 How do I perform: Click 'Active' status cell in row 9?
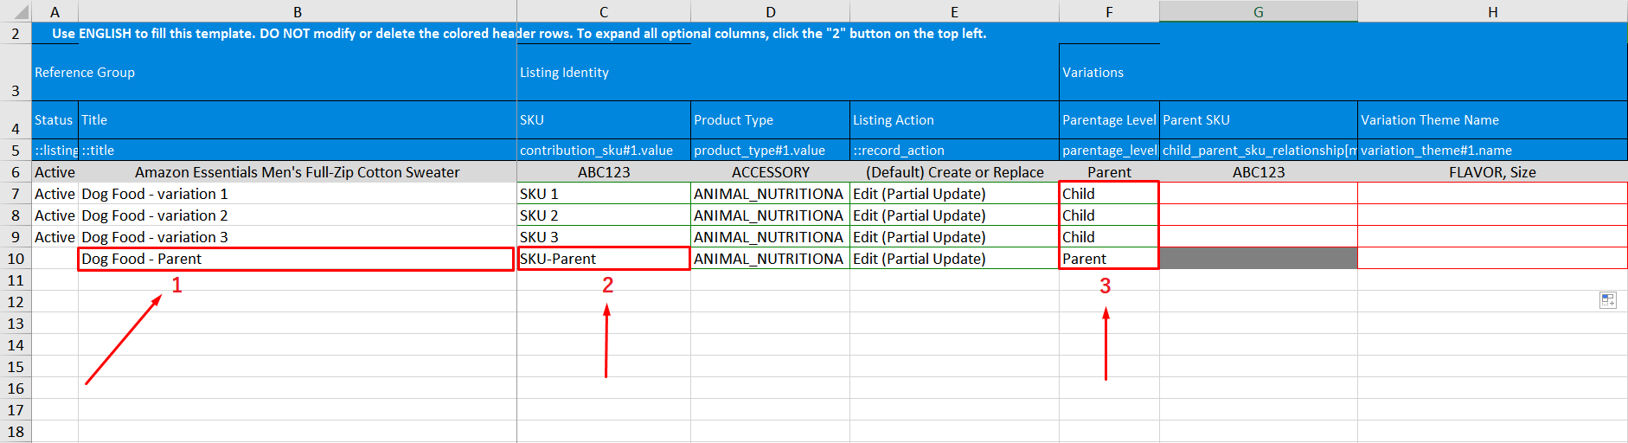tap(54, 237)
